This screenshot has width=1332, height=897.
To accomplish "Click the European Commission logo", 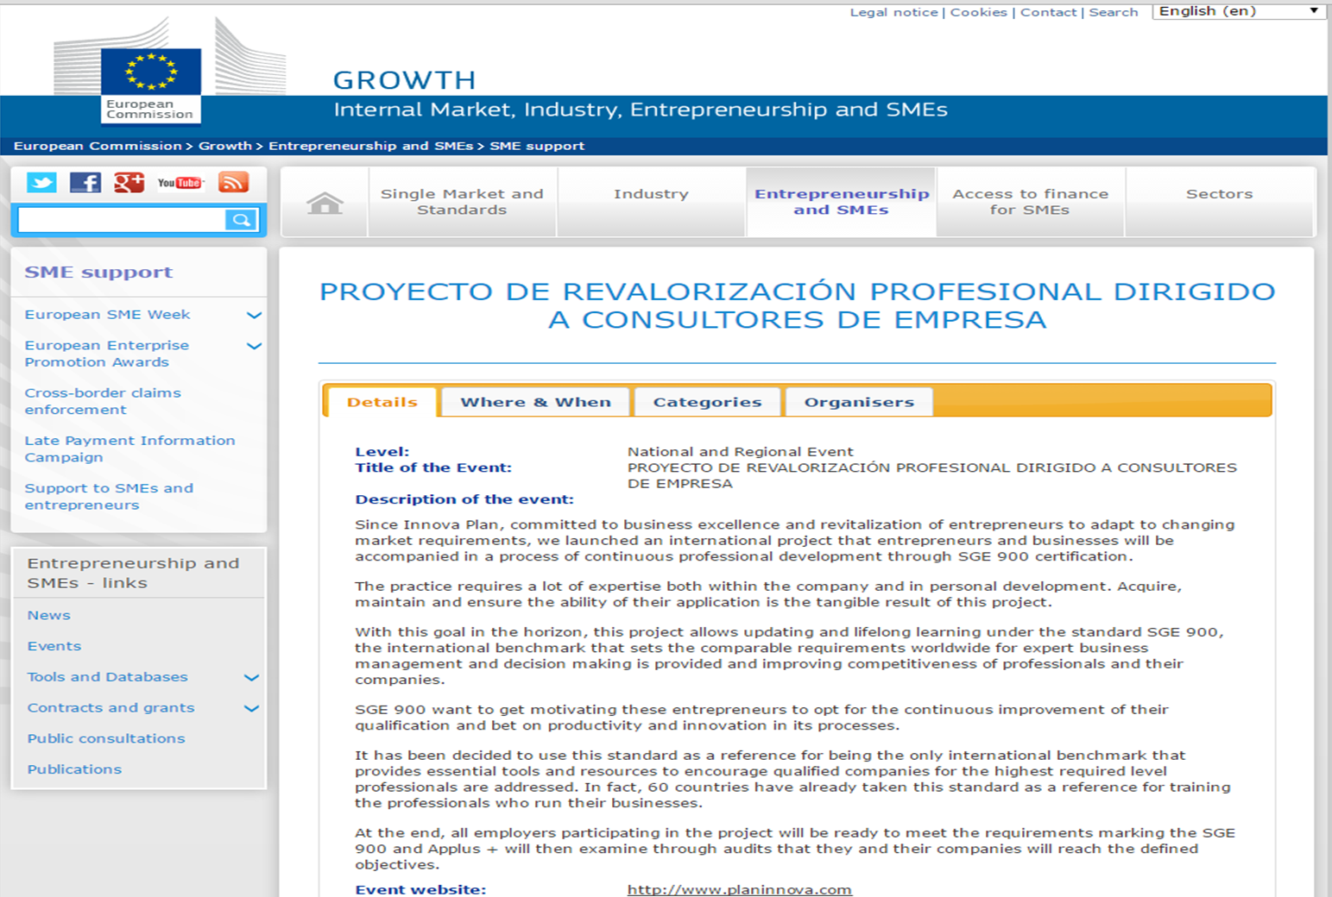I will (x=151, y=85).
